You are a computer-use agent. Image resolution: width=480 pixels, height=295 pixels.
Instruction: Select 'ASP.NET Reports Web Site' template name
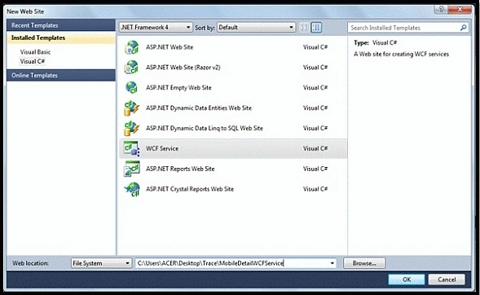[180, 169]
